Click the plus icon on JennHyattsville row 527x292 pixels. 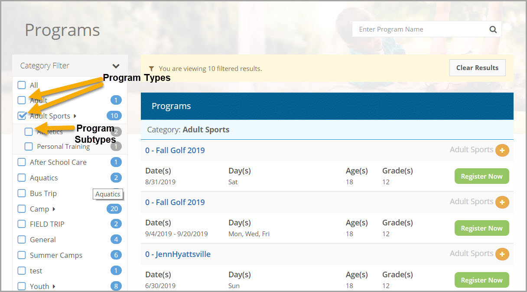pyautogui.click(x=502, y=254)
